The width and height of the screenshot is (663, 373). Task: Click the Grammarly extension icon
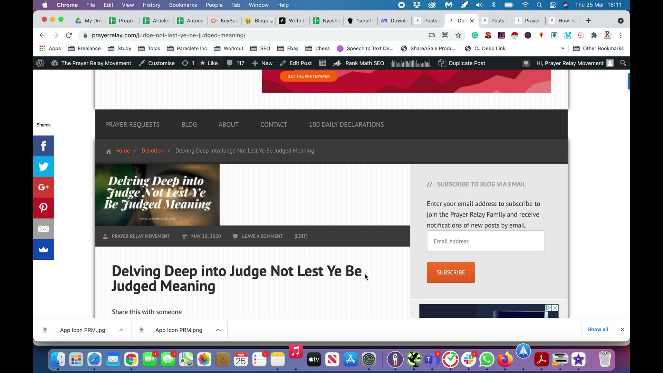[475, 35]
